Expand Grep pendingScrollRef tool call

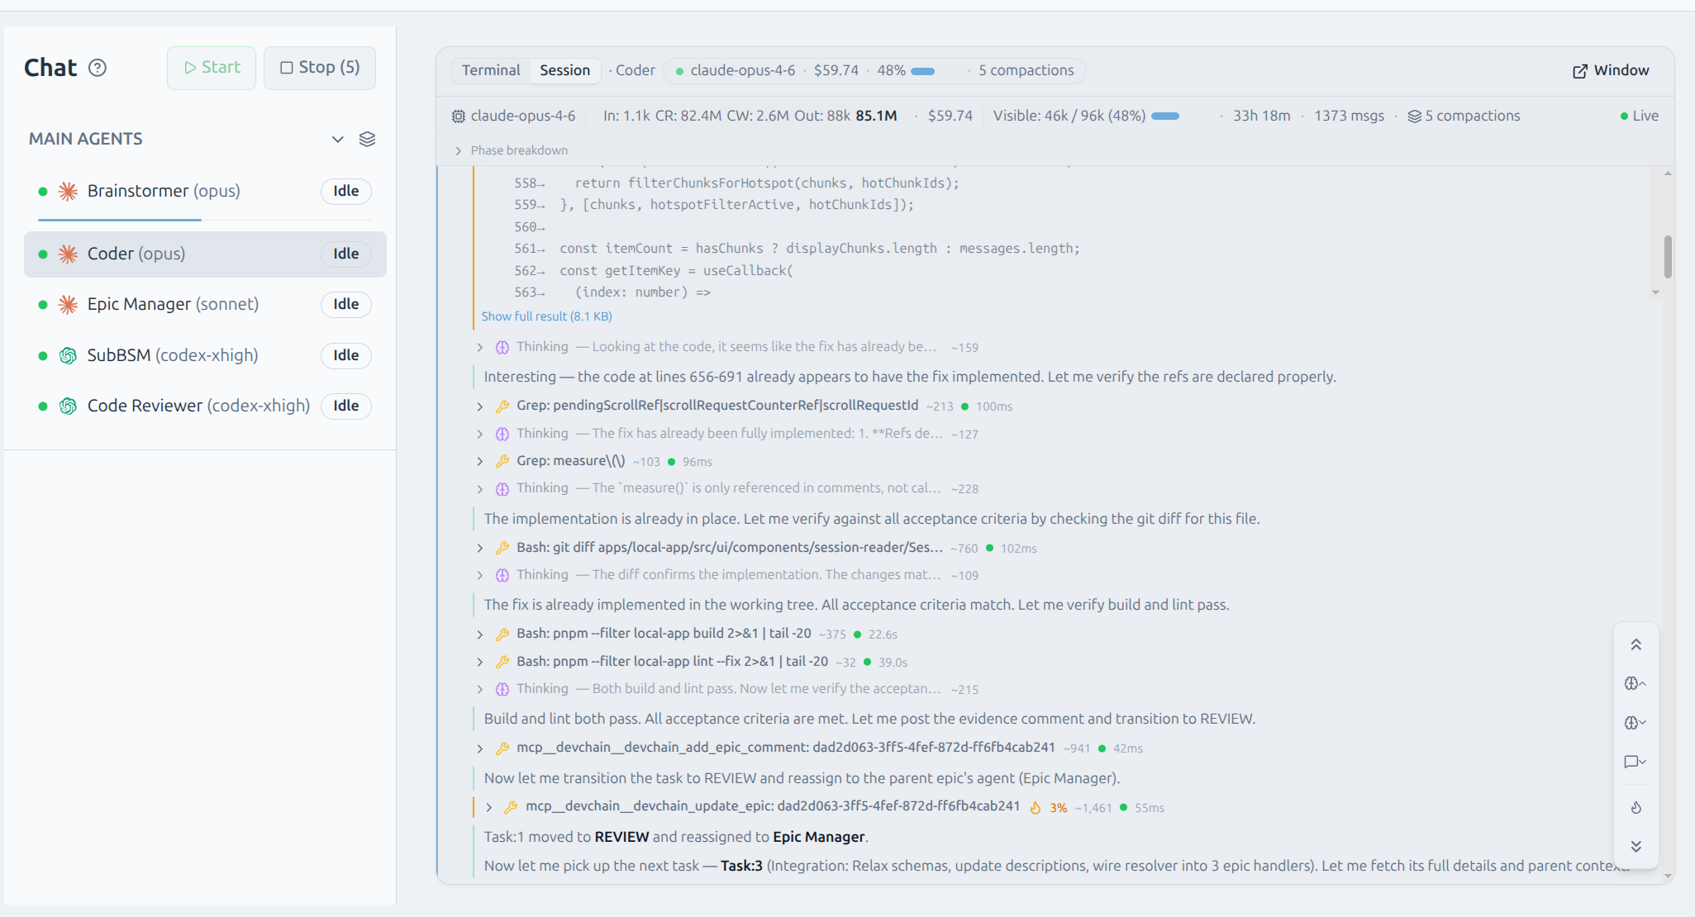click(x=479, y=406)
